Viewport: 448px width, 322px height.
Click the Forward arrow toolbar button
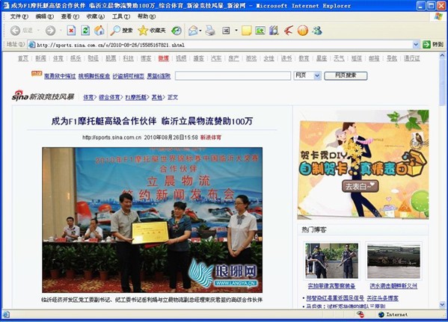51,31
